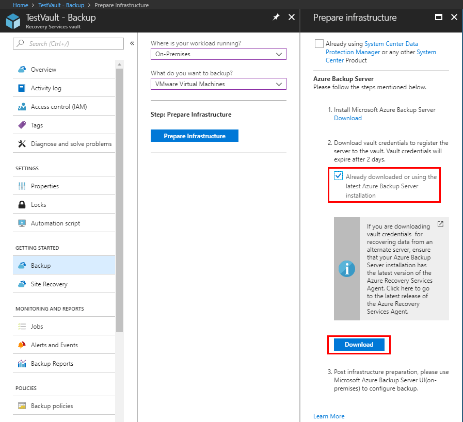Select Backup policies in sidebar

(52, 406)
